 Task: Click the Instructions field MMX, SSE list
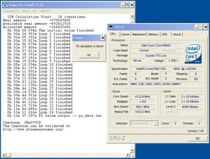click(166, 84)
